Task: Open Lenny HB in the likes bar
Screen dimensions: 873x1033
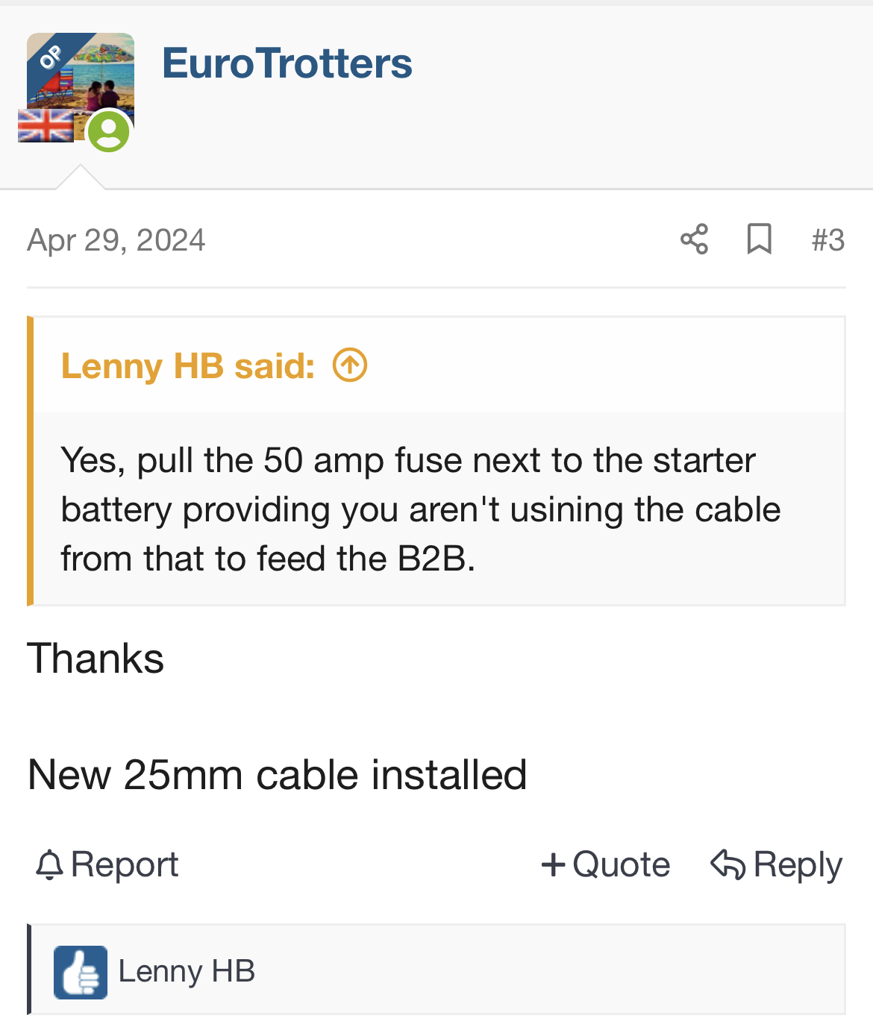Action: (187, 971)
